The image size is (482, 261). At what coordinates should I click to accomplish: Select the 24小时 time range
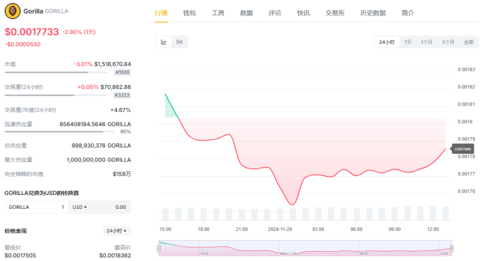(387, 42)
